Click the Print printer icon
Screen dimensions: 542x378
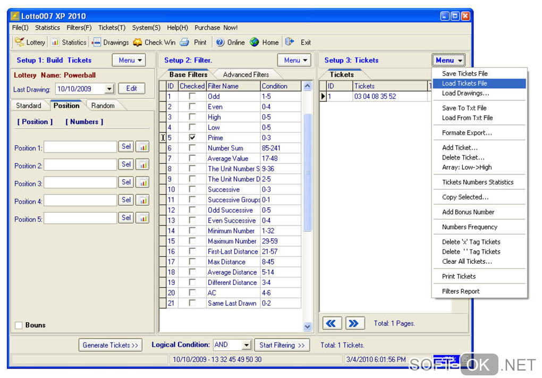[x=184, y=42]
